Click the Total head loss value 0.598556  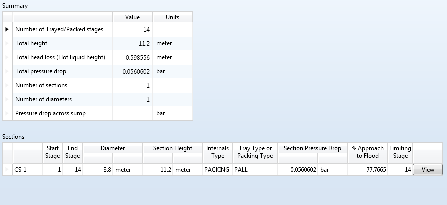click(x=133, y=57)
